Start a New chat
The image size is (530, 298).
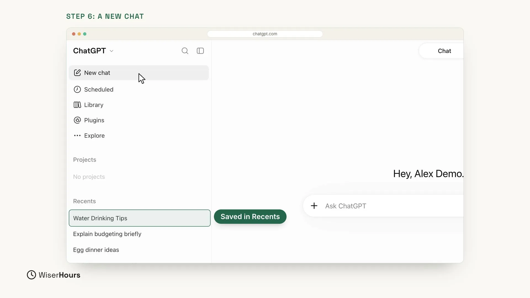139,73
